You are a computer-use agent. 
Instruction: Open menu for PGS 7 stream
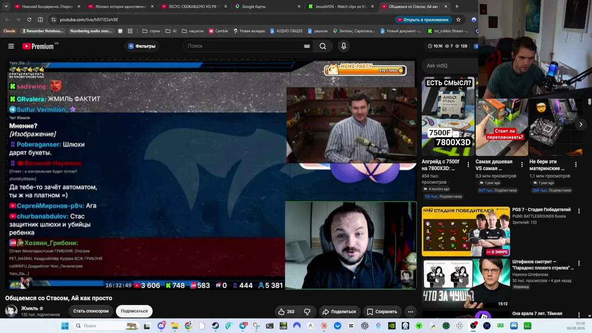[579, 211]
